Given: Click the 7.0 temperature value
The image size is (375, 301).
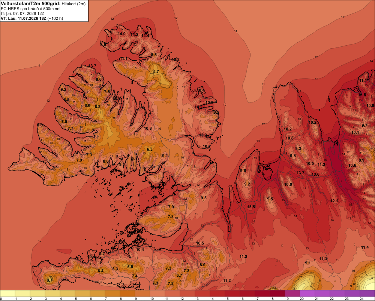Looking at the screenshot, I should (64, 122).
